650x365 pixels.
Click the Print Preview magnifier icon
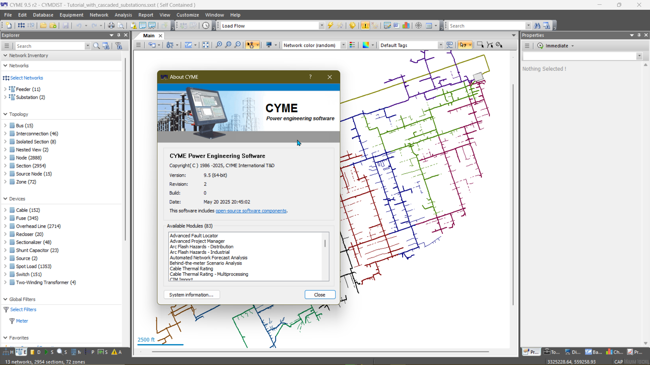121,26
